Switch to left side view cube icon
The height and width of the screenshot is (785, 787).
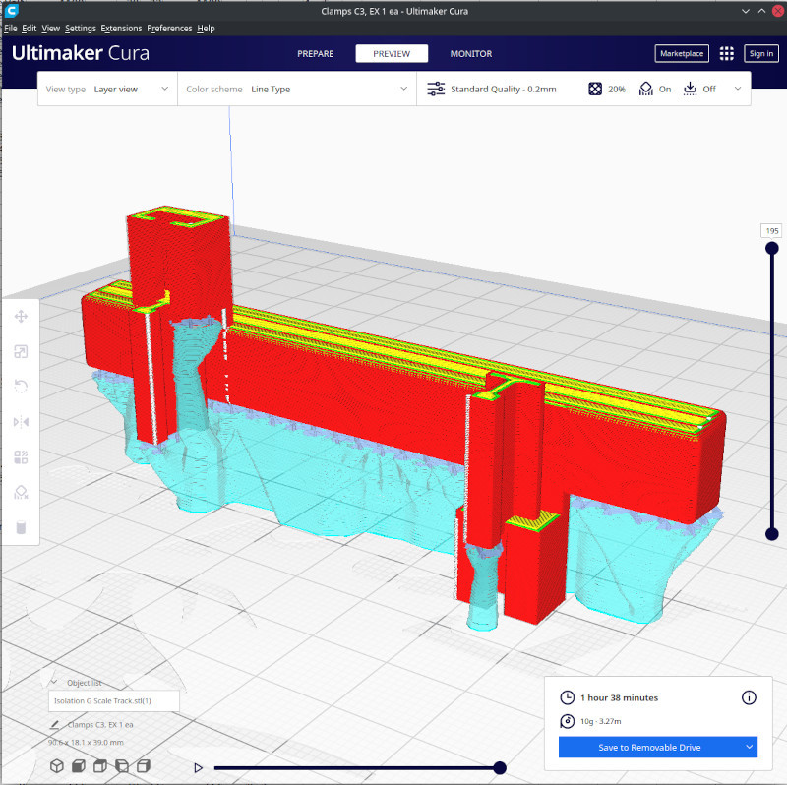[122, 766]
